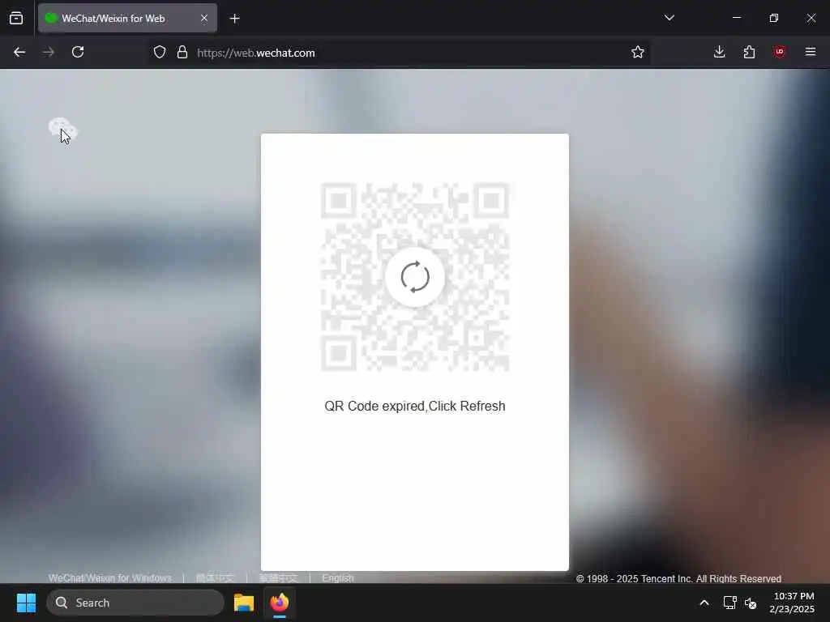Viewport: 830px width, 622px height.
Task: Switch language to English footer link
Action: point(338,578)
